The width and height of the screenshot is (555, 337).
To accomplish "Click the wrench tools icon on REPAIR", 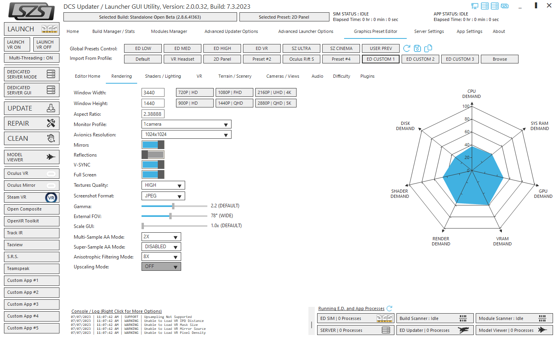I will (51, 123).
